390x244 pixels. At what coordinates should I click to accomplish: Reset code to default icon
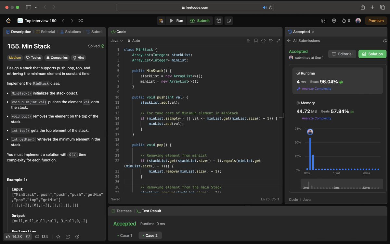[271, 41]
